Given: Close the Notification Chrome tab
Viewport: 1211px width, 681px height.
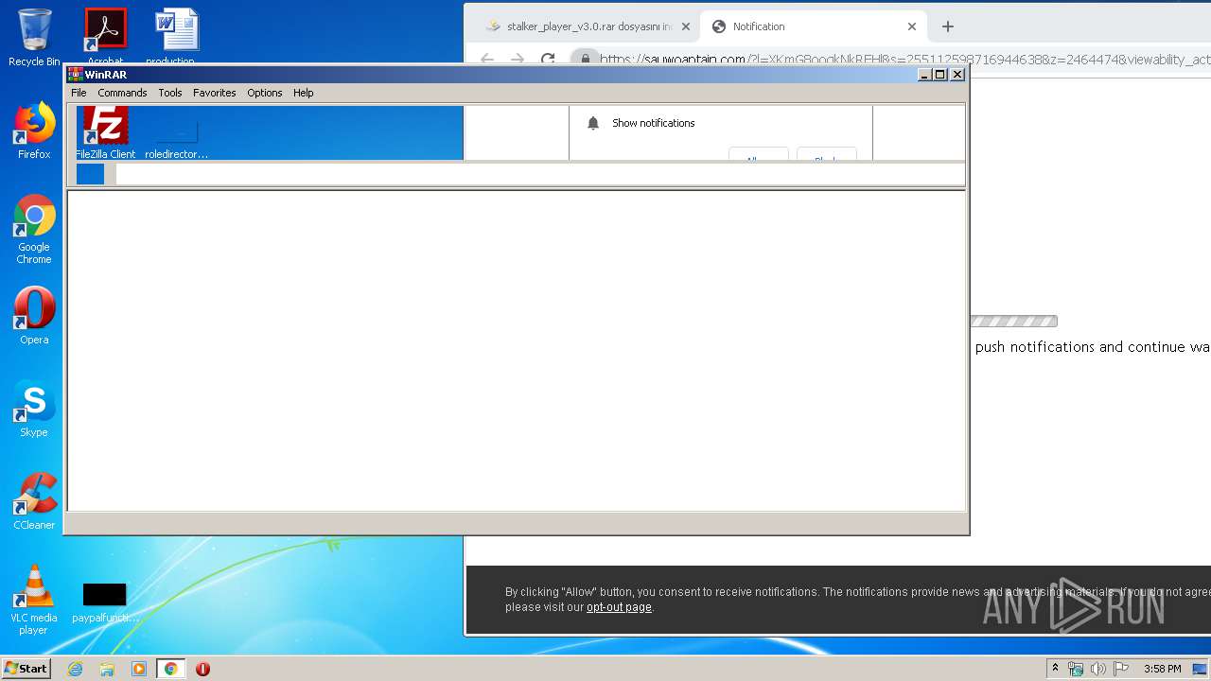Looking at the screenshot, I should click(912, 26).
